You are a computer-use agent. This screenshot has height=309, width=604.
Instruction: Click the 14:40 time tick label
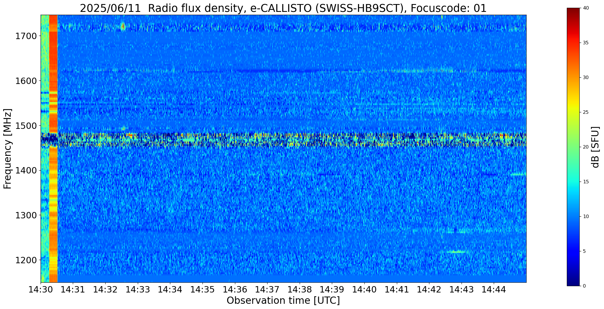[x=364, y=289]
